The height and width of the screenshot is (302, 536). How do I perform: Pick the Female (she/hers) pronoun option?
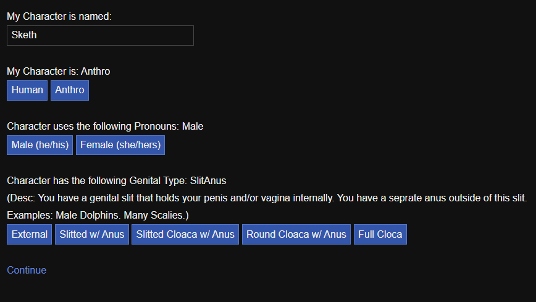[x=120, y=146]
